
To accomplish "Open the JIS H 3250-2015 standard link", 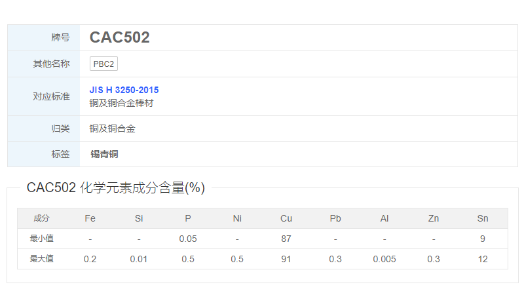I will (x=124, y=90).
